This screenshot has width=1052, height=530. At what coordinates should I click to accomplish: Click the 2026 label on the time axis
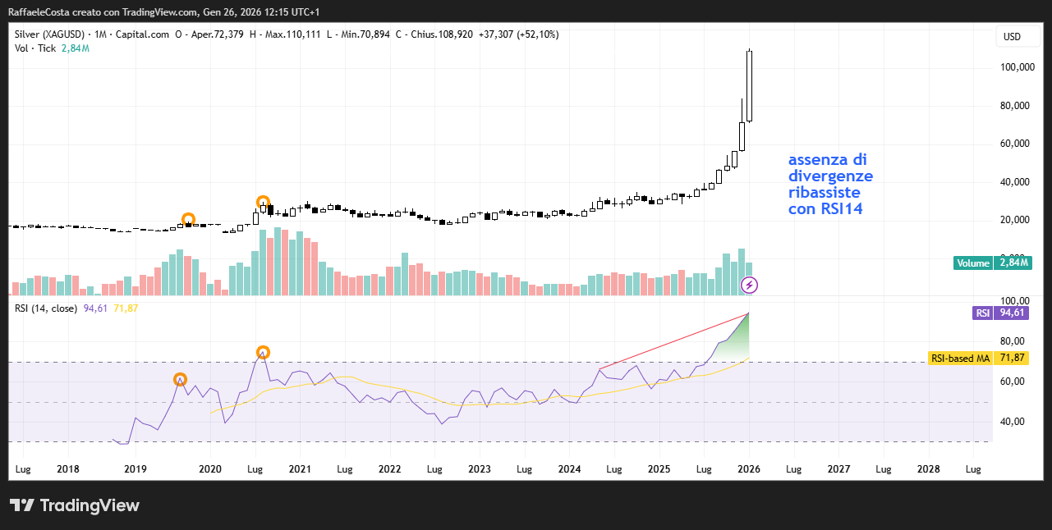(749, 470)
